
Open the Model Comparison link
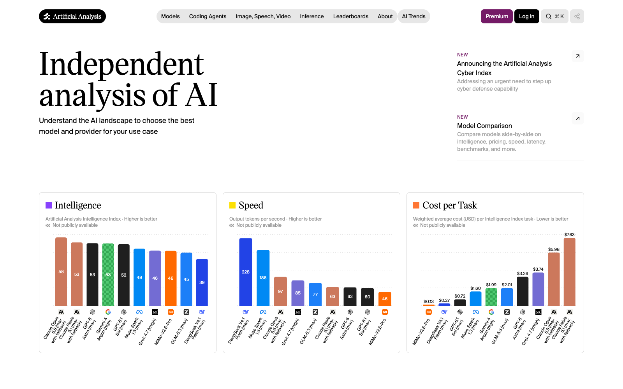coord(484,126)
